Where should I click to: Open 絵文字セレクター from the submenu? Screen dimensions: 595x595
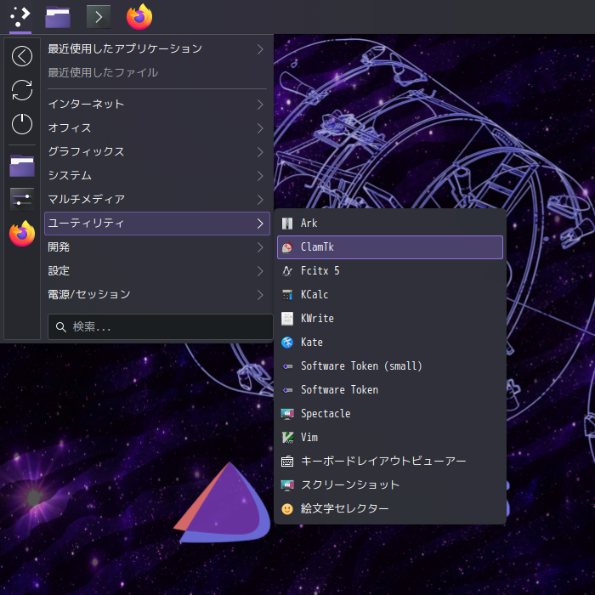[390, 509]
